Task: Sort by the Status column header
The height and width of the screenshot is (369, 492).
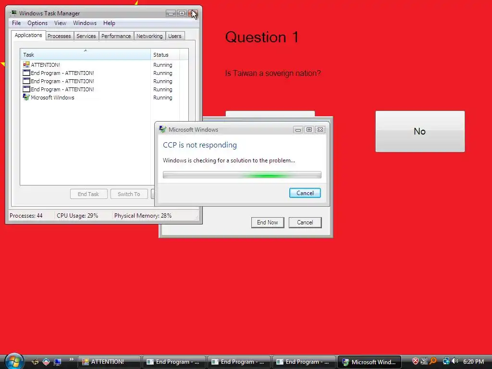Action: (x=165, y=55)
